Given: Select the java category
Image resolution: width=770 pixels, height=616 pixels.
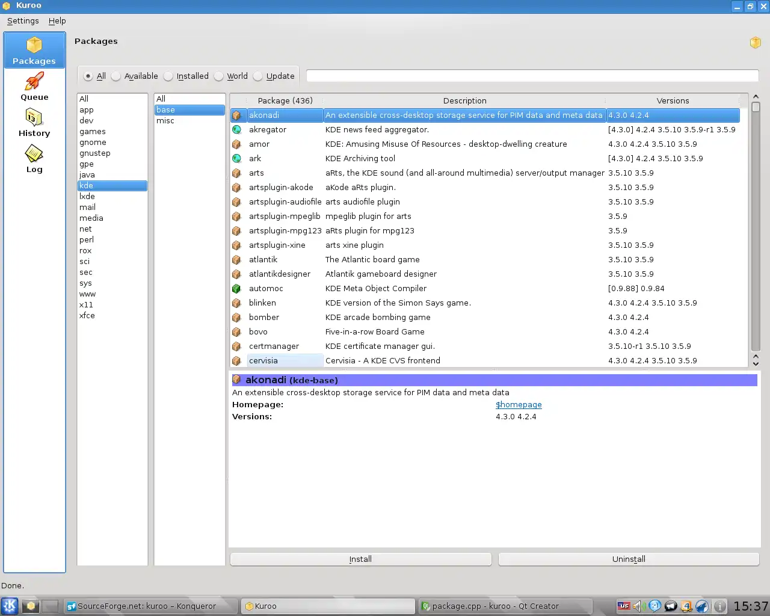Looking at the screenshot, I should coord(112,175).
